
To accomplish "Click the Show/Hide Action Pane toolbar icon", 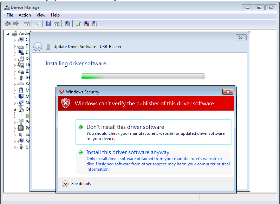I will 57,24.
